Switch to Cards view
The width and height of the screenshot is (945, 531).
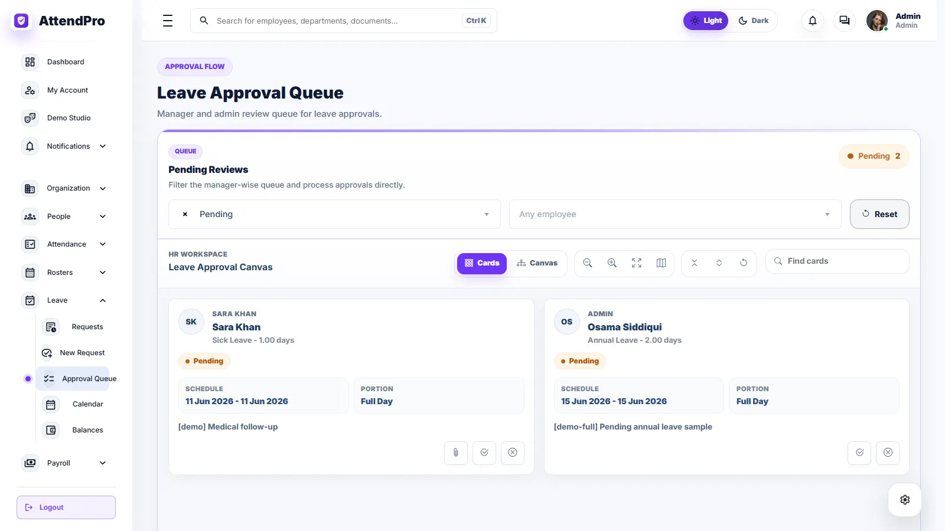tap(482, 263)
